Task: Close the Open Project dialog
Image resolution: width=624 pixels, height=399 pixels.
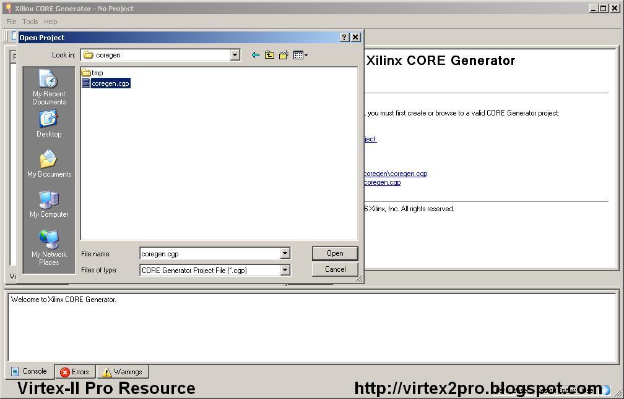Action: click(355, 37)
